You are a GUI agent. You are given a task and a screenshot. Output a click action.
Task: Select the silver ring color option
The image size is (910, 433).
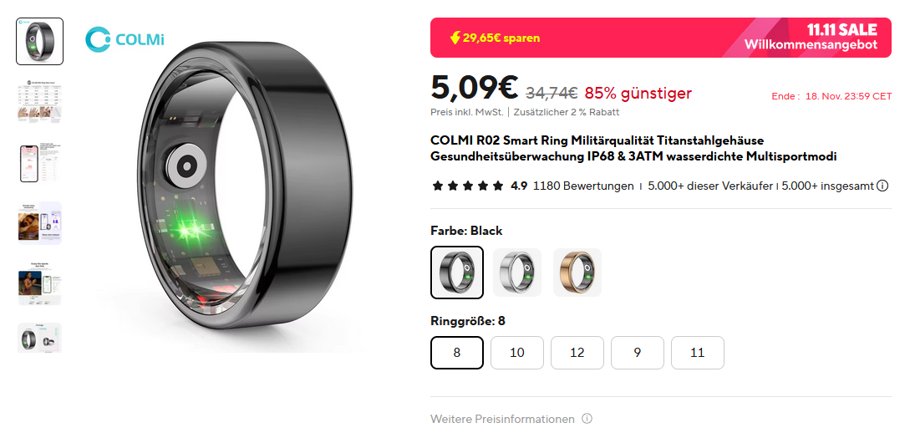[517, 273]
